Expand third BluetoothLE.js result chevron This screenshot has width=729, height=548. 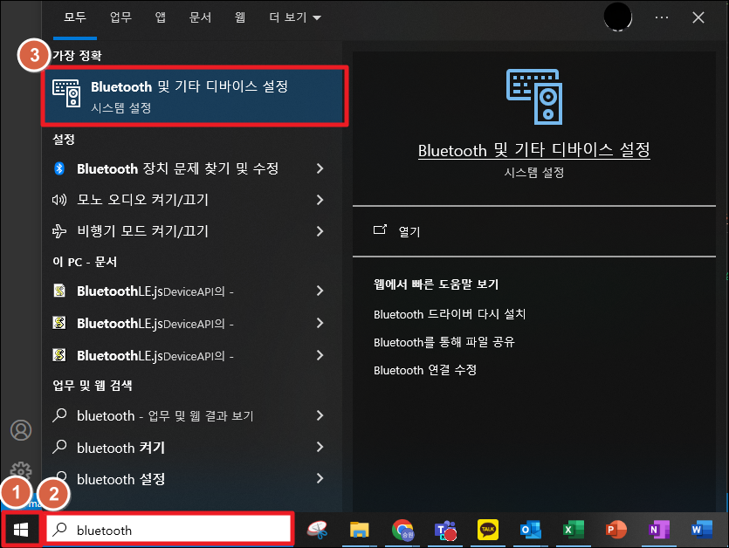coord(320,355)
